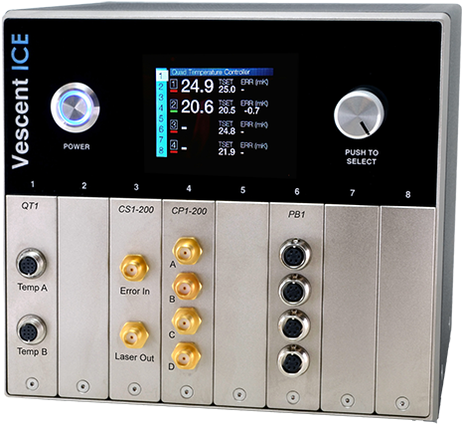Image resolution: width=462 pixels, height=424 pixels.
Task: Select the Temp A connector on QT1
Action: click(32, 264)
